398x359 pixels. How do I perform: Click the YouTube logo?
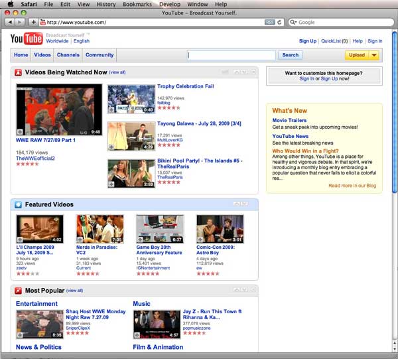[27, 38]
